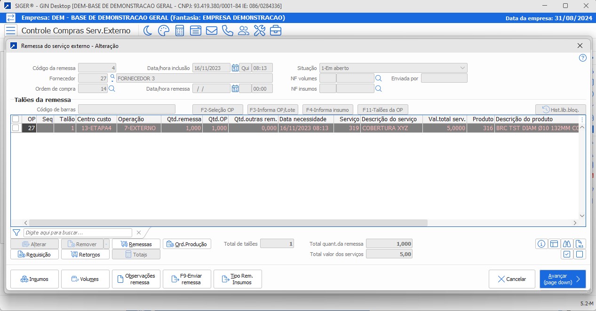Deselect all rows with empty box icon
Screen dimensions: 596x311
580,254
